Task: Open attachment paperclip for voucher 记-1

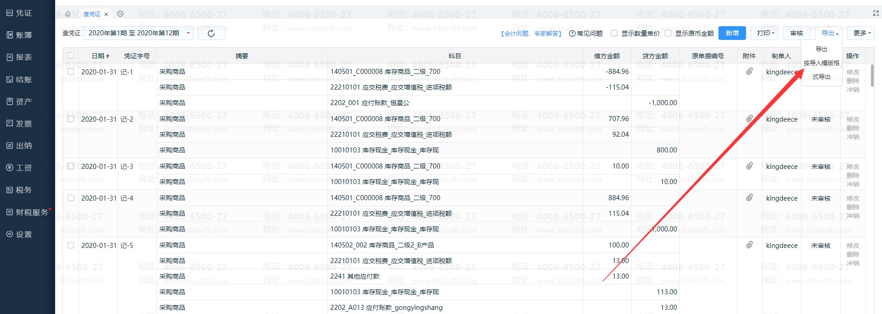Action: (x=749, y=71)
